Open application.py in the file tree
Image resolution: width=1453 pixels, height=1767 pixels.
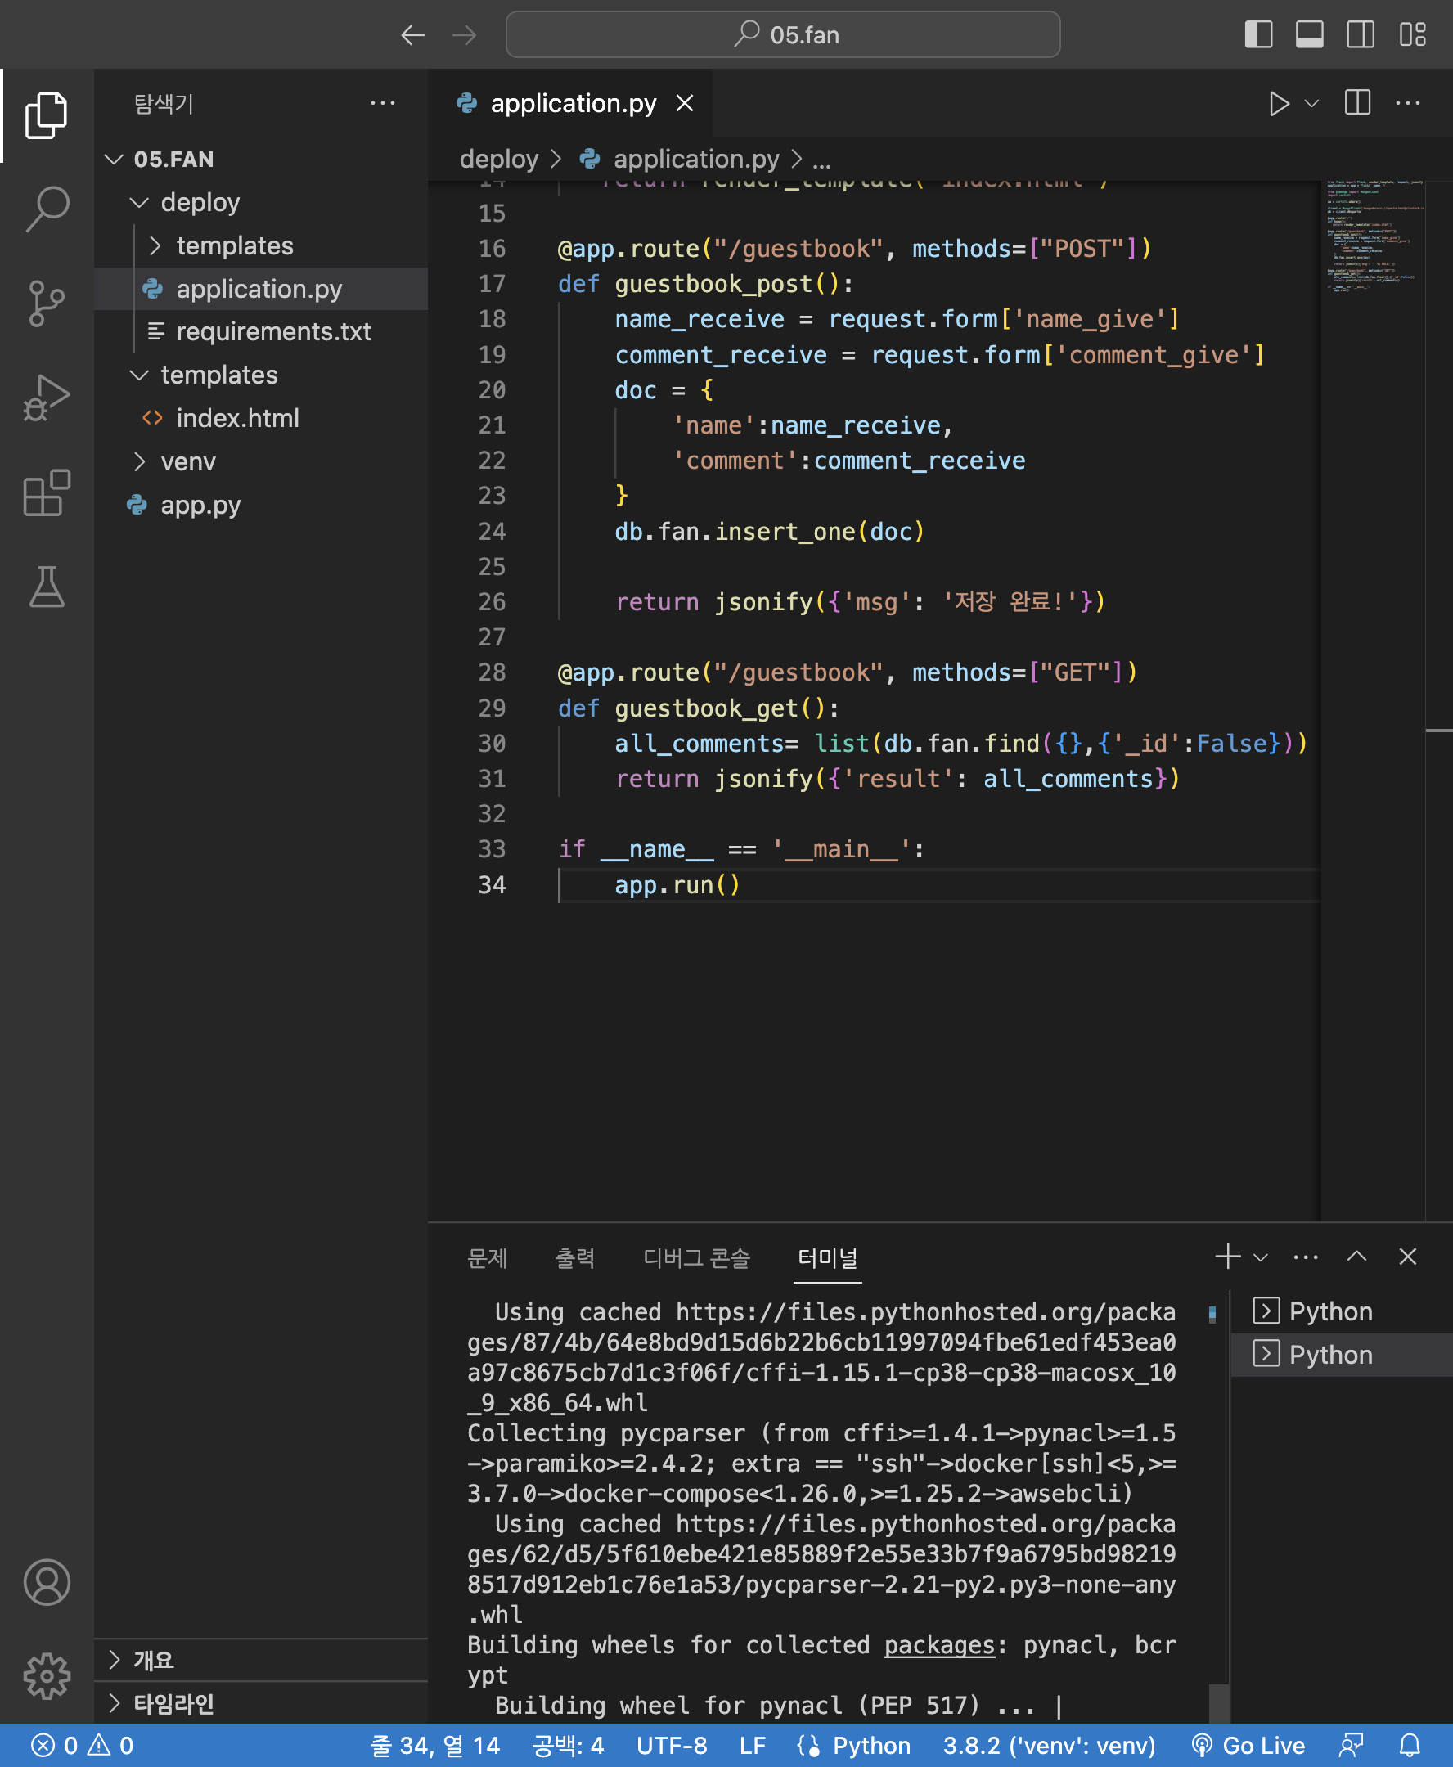(259, 290)
